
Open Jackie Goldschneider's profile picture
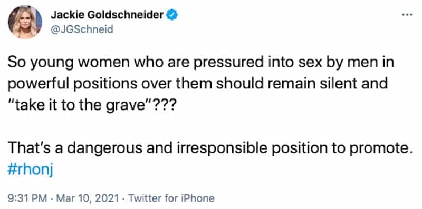[25, 22]
